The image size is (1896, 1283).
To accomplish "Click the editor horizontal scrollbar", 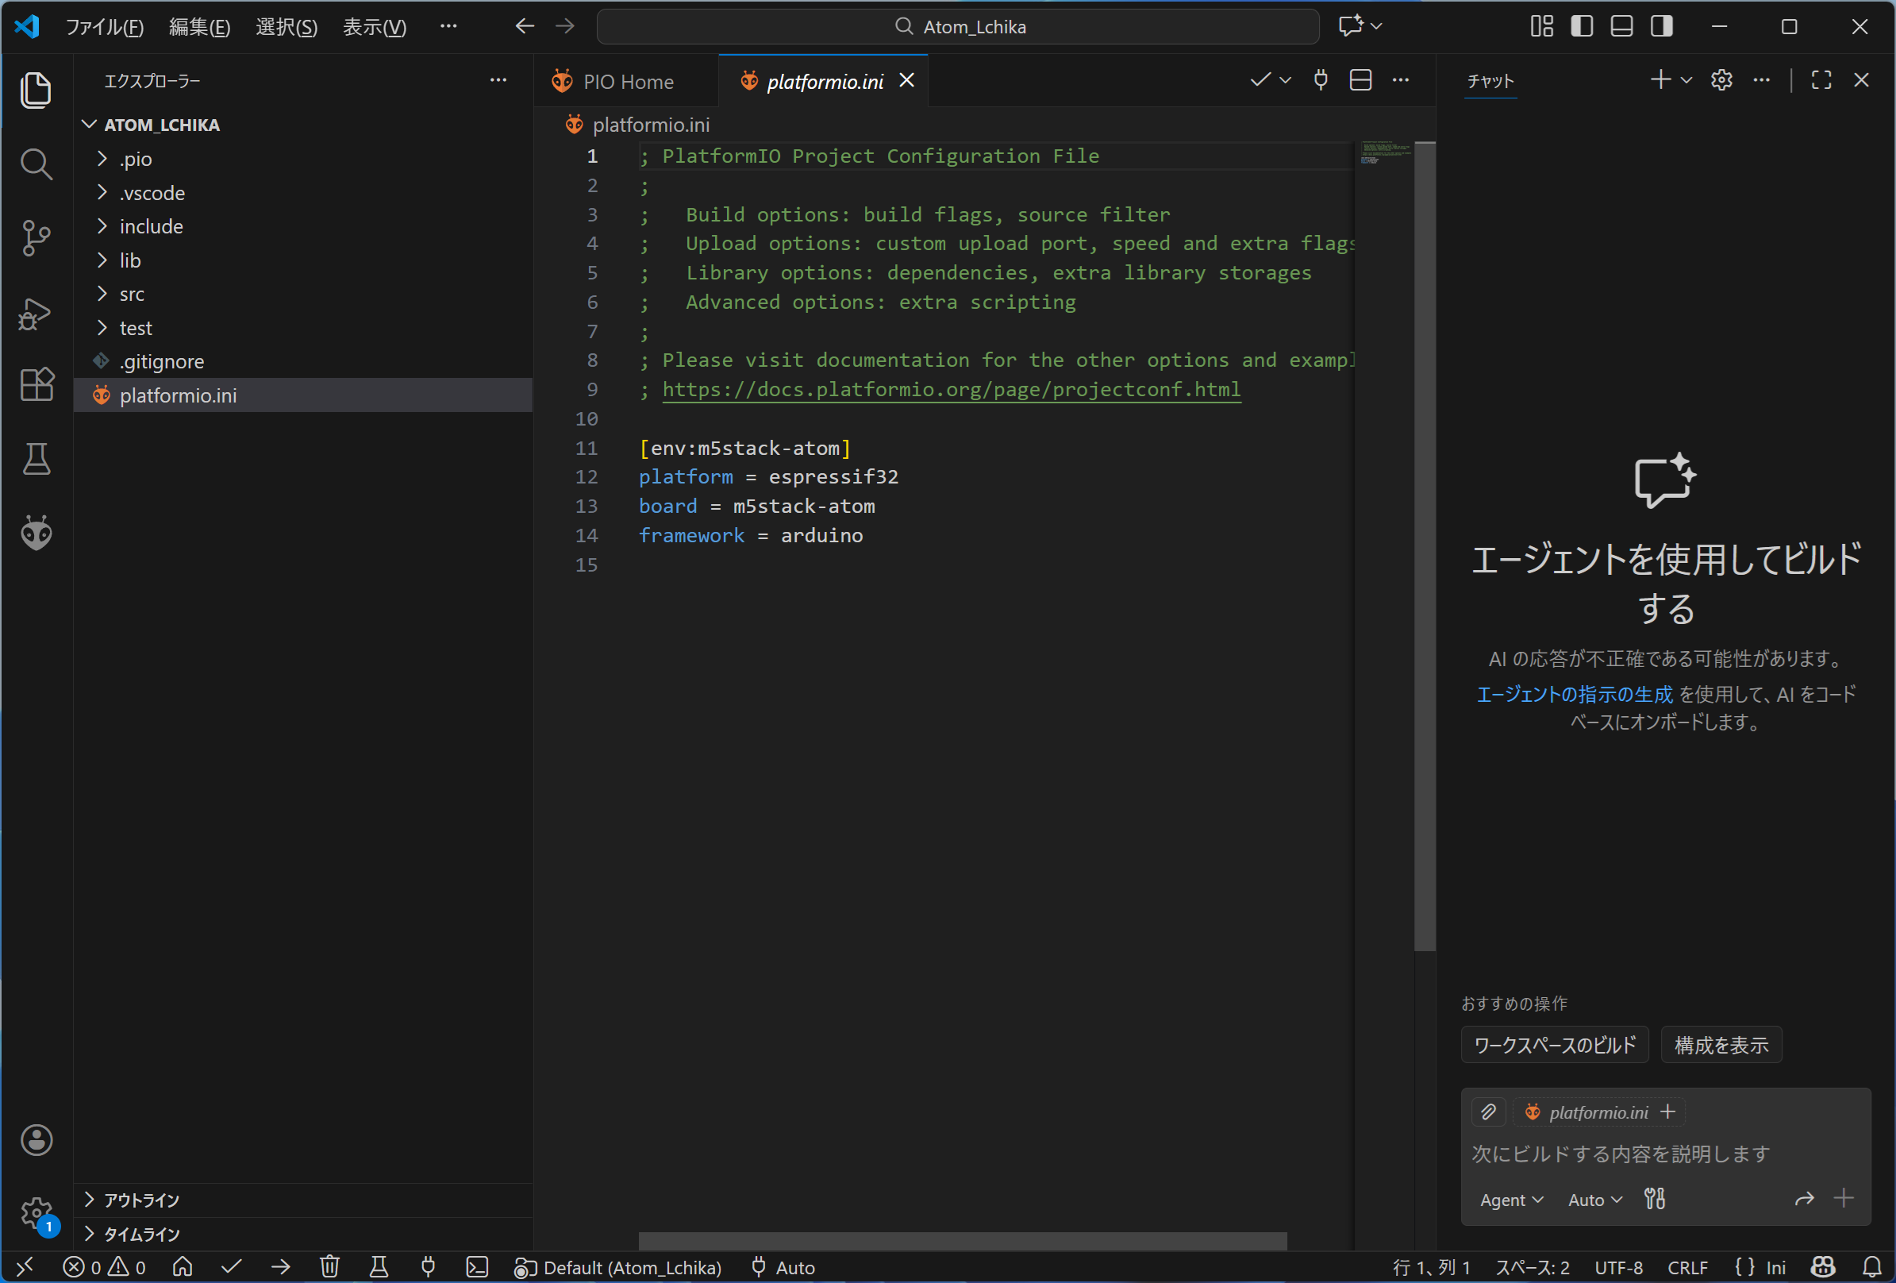I will click(962, 1241).
